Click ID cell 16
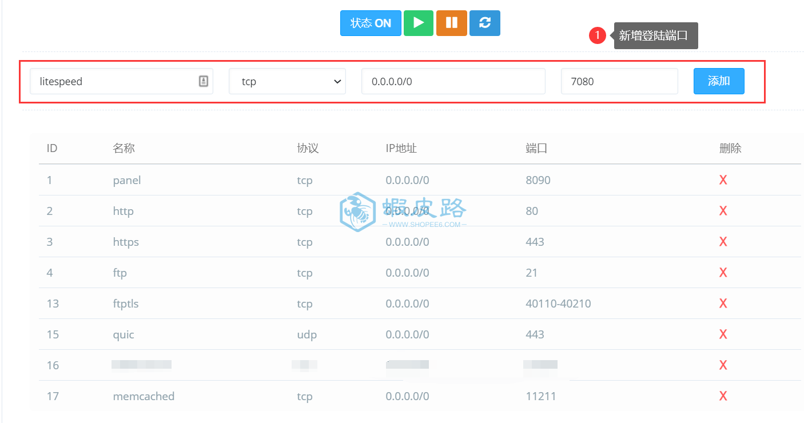The height and width of the screenshot is (423, 804). click(53, 365)
